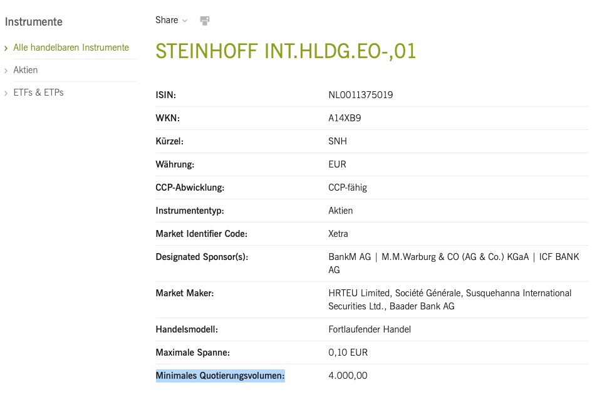602x400 pixels.
Task: Click the print page icon
Action: pos(205,20)
